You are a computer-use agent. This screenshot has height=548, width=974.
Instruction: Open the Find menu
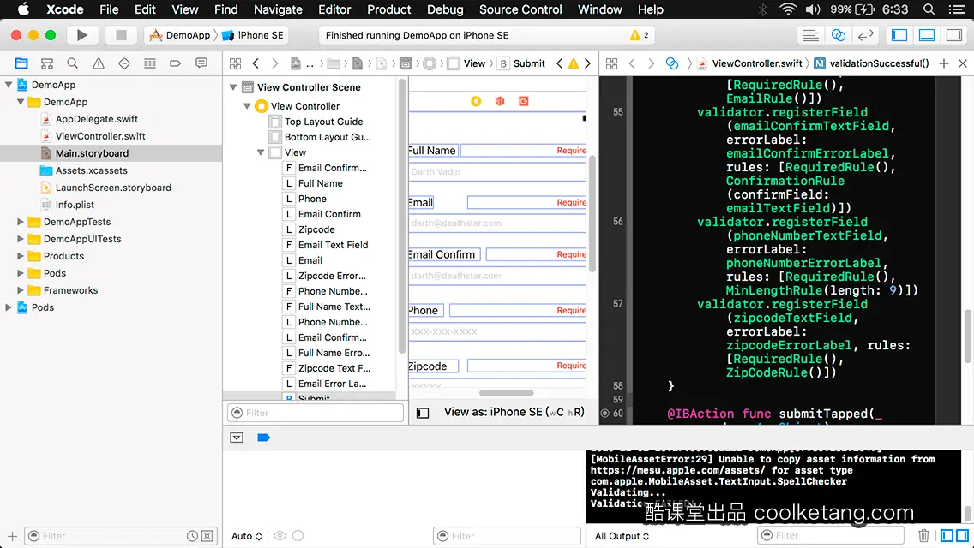point(226,9)
